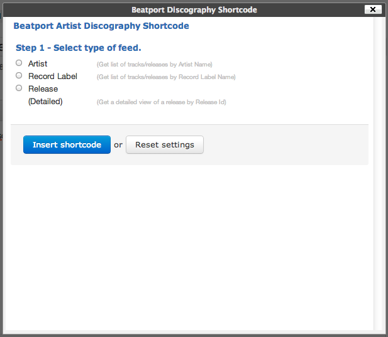The image size is (388, 337).
Task: Click the "Record Label" option label text
Action: 53,77
